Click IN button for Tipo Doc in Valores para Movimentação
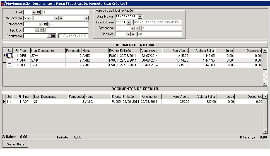 click(133, 34)
